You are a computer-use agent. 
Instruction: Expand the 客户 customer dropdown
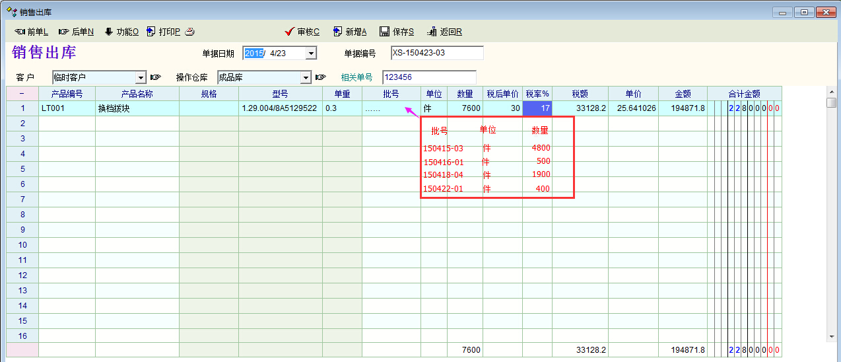(140, 78)
